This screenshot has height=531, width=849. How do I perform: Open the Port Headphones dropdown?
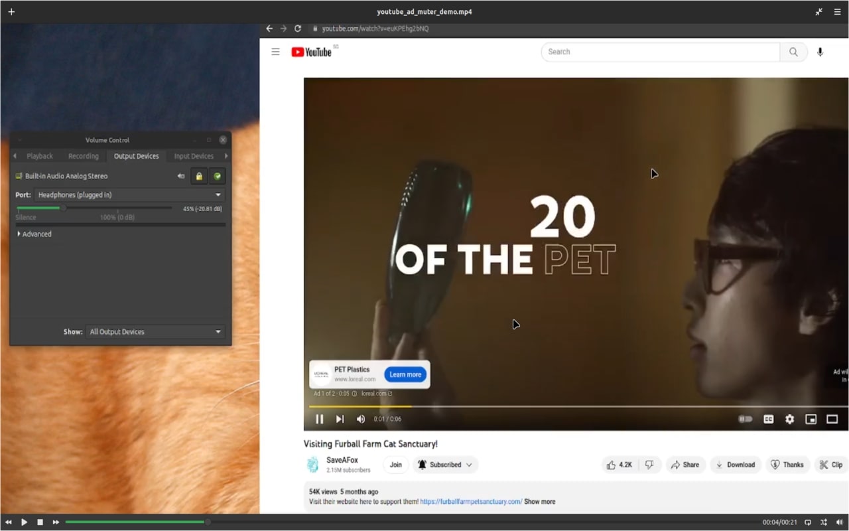[x=129, y=195]
